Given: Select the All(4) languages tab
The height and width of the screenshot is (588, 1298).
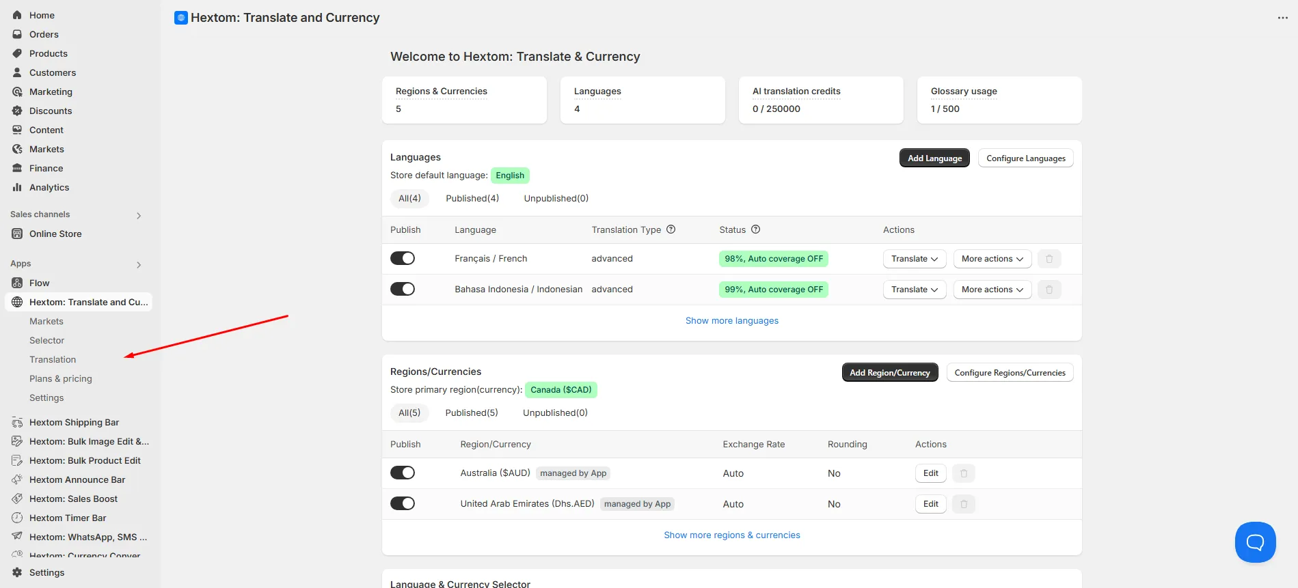Looking at the screenshot, I should 409,198.
